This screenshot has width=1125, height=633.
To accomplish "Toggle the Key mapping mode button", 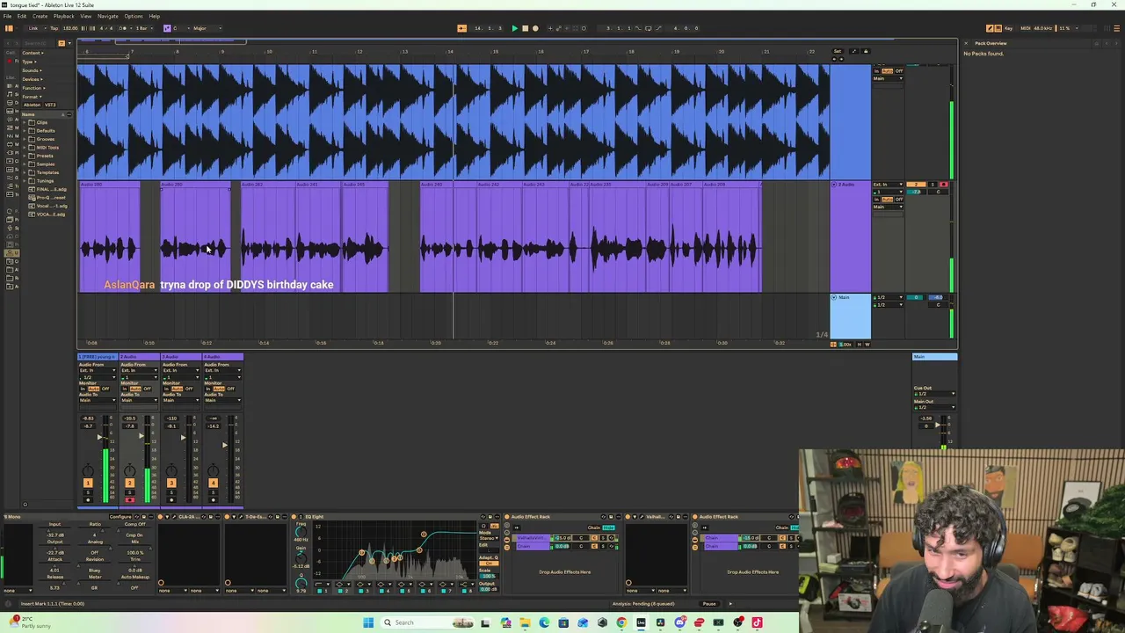I will 1007,28.
